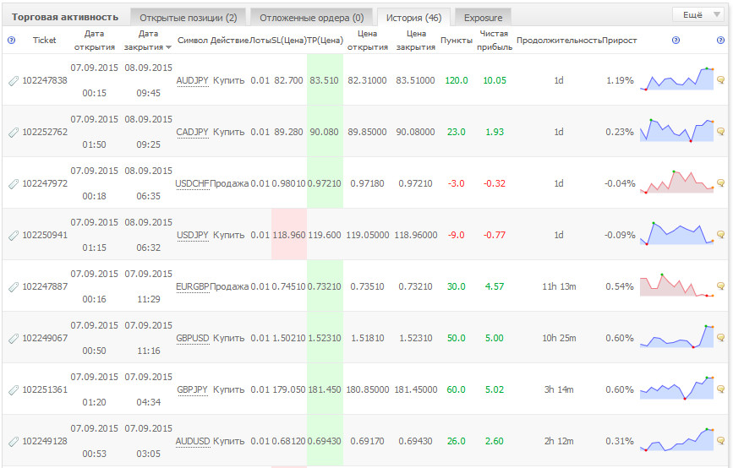Click stop-loss cell 118.960

(289, 235)
